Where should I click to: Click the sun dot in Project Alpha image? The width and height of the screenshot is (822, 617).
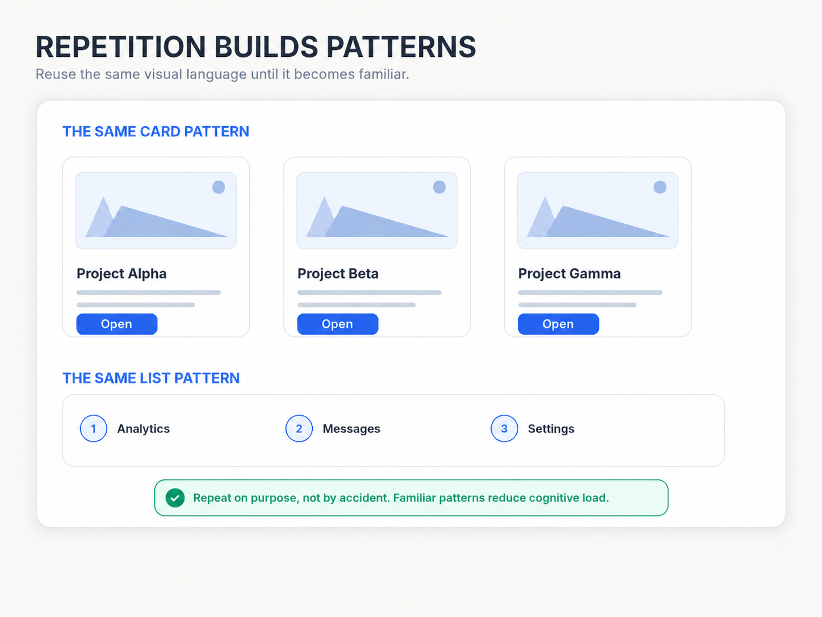point(219,187)
